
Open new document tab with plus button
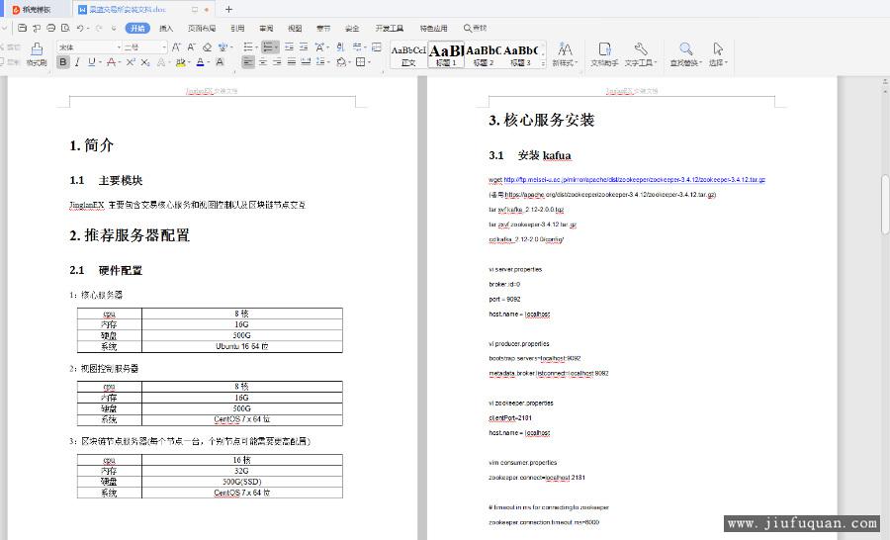228,9
